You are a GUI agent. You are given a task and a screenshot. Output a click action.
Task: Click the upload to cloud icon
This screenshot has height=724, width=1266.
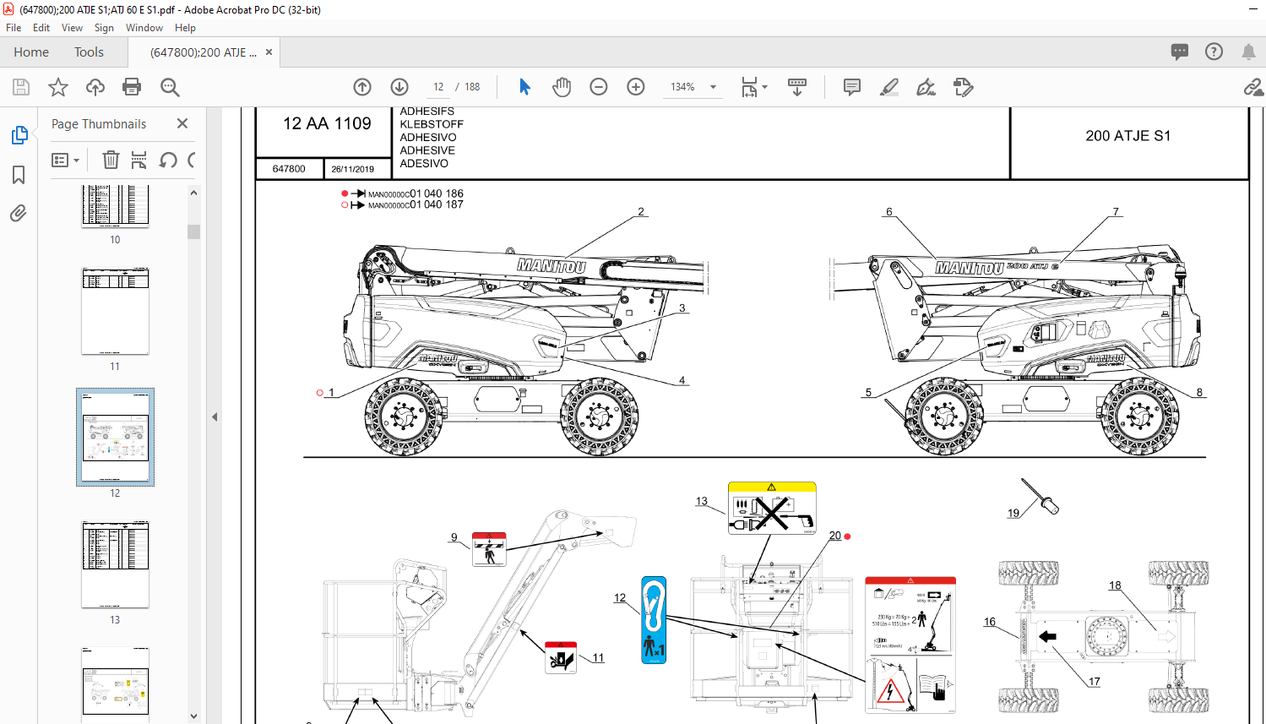pyautogui.click(x=95, y=87)
